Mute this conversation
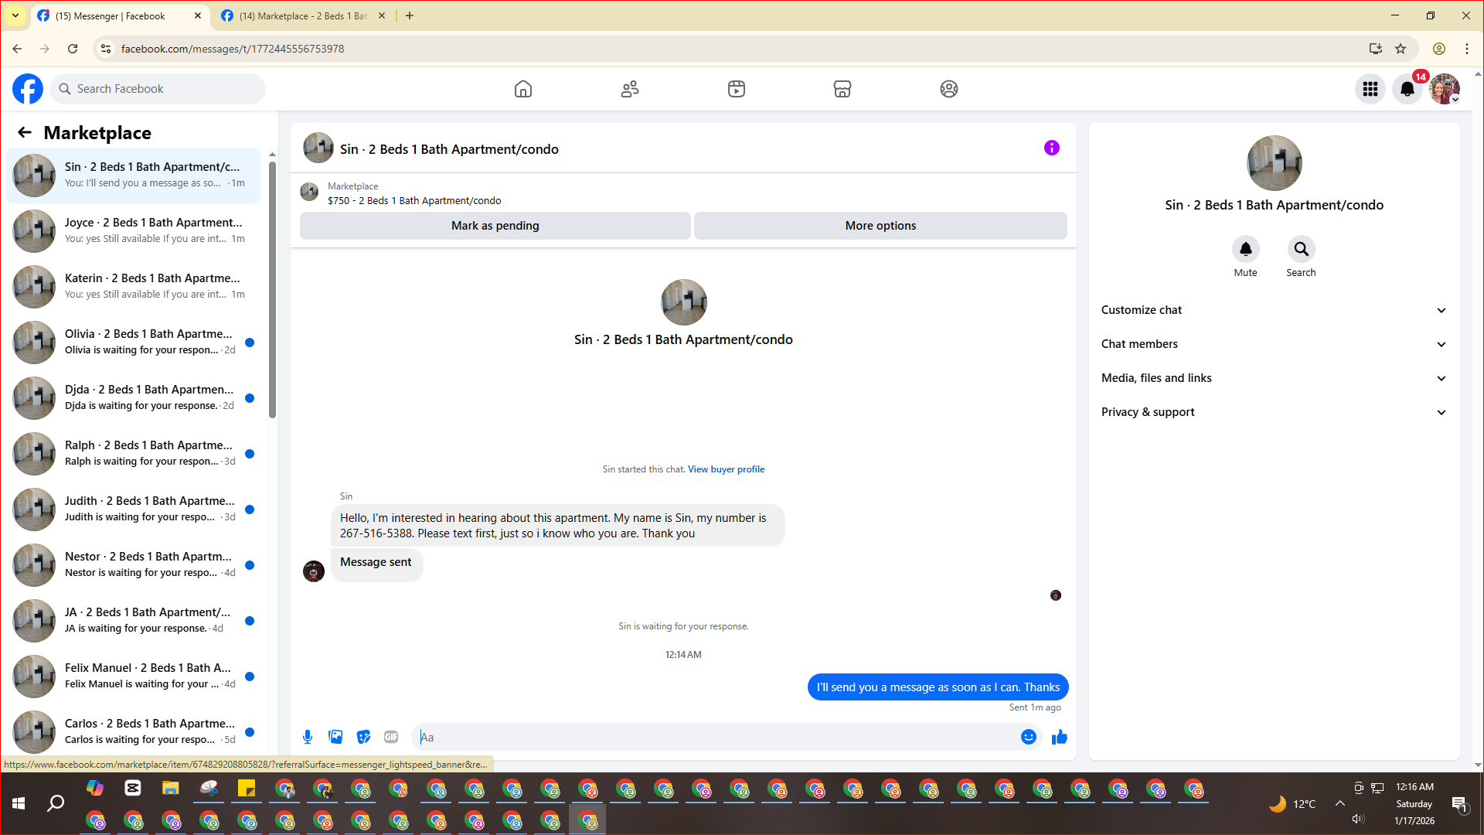1484x835 pixels. point(1245,249)
